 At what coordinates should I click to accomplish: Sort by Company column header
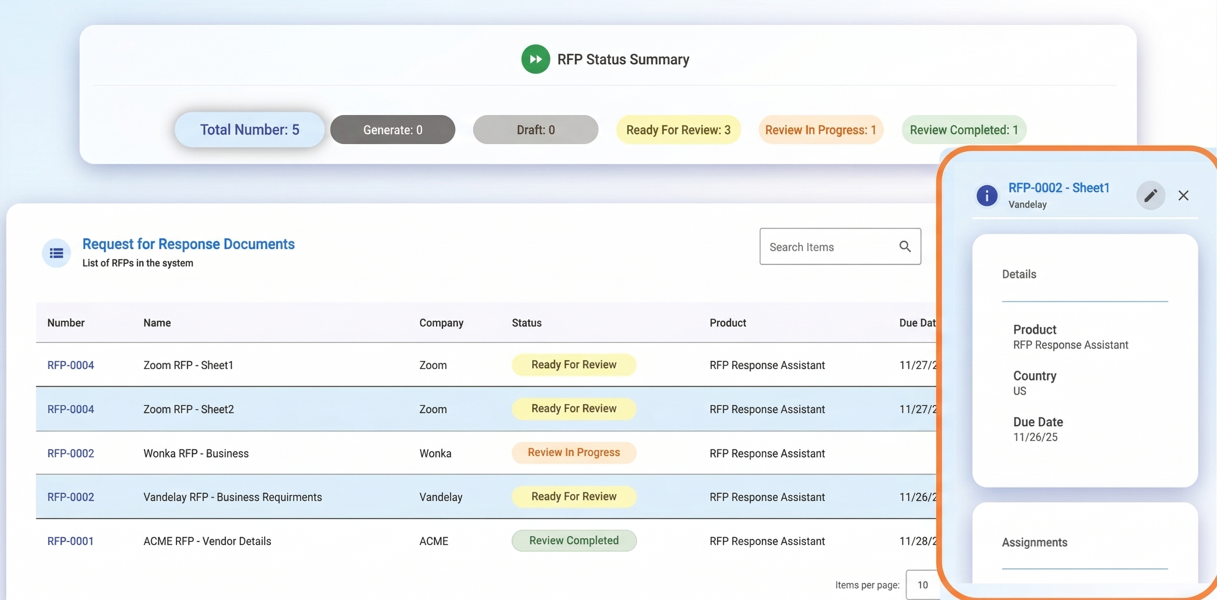(x=441, y=323)
